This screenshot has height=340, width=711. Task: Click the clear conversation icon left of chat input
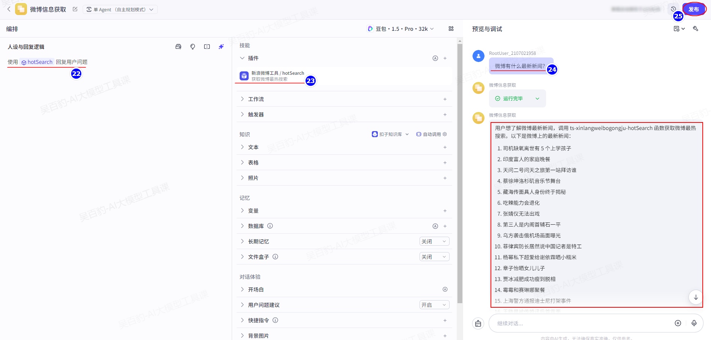[478, 323]
